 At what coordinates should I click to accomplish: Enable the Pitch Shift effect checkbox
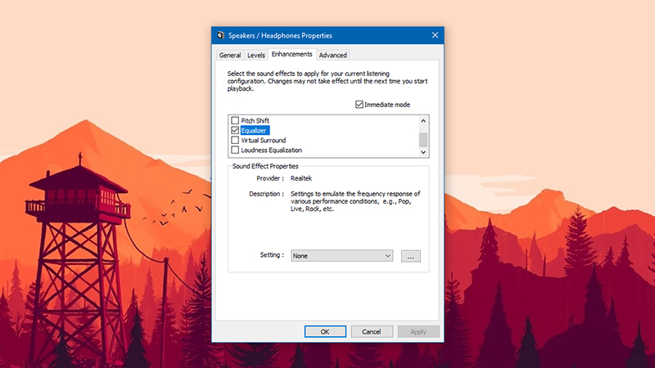tap(235, 120)
